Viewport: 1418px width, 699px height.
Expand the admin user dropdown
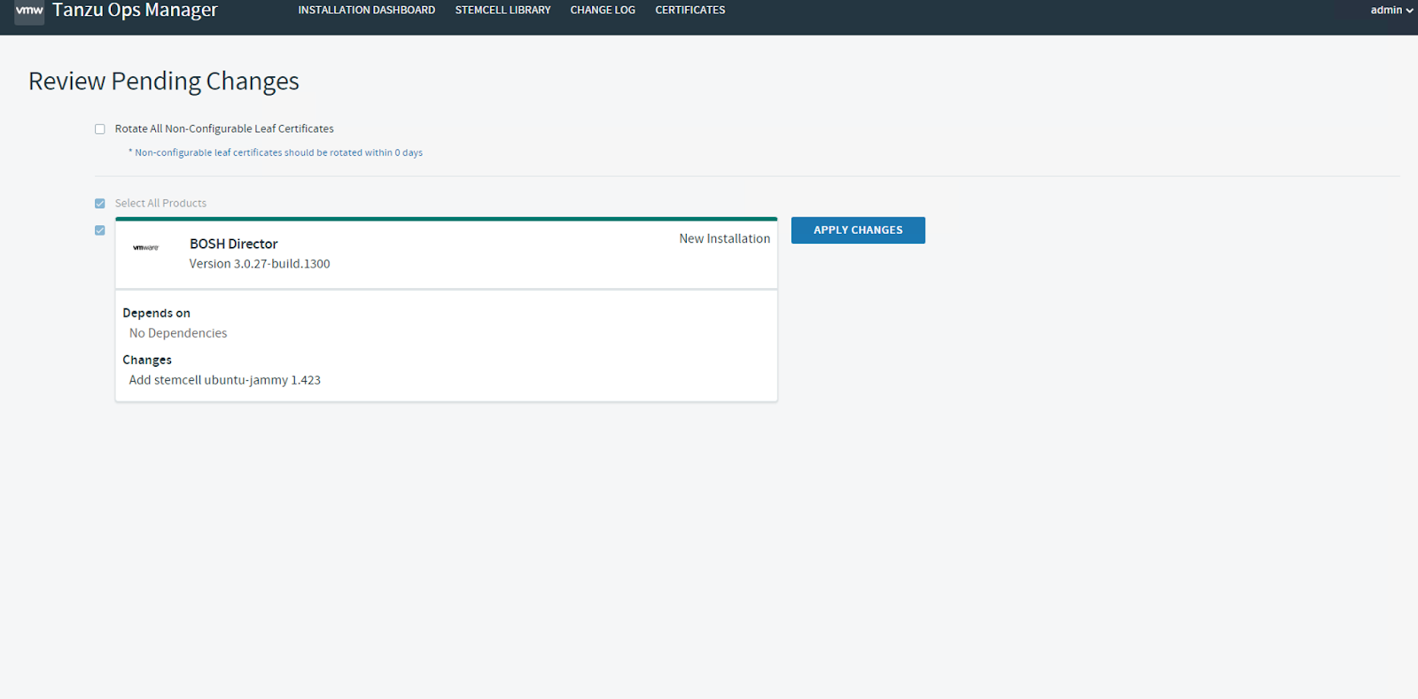pyautogui.click(x=1391, y=11)
